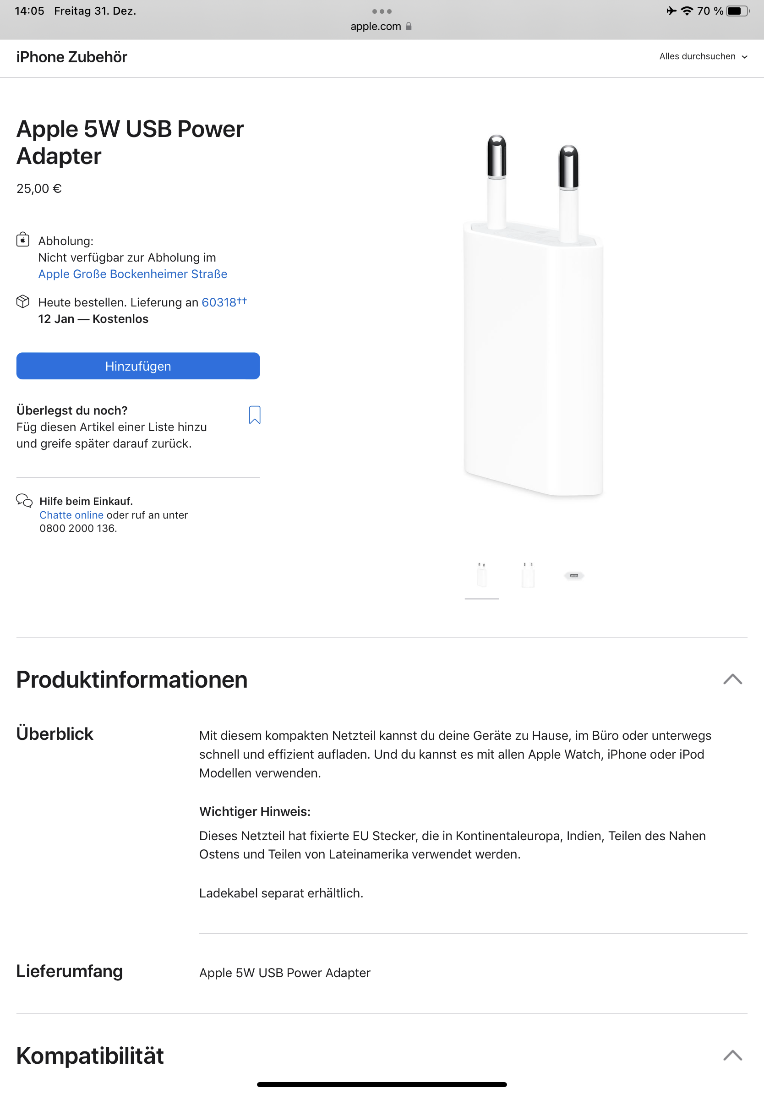Select the first adapter thumbnail

point(481,575)
